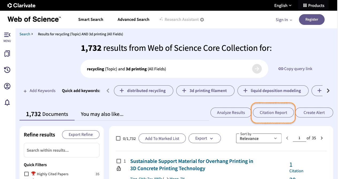This screenshot has height=179, width=338.
Task: Click the Quick Filters label
Action: (35, 165)
